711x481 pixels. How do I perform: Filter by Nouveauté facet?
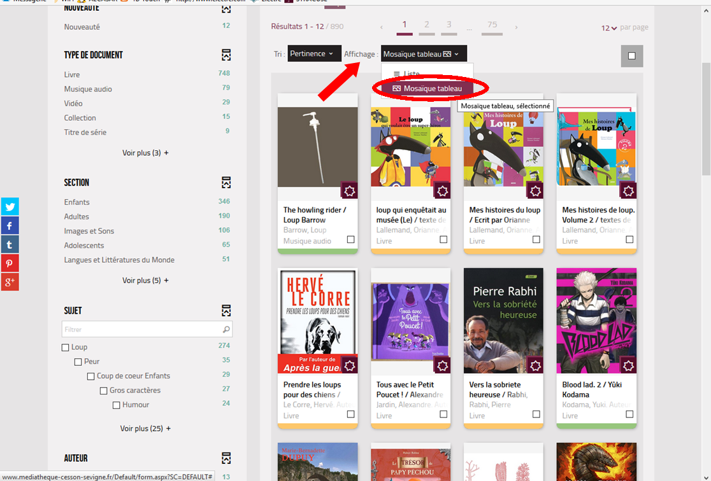[x=82, y=27]
